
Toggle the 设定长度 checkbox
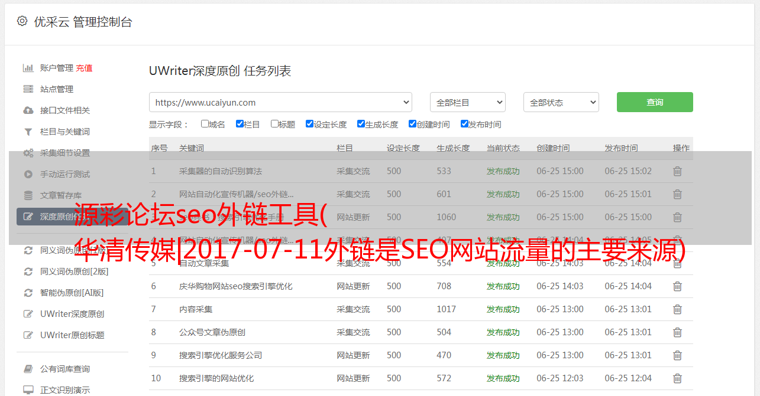point(309,124)
